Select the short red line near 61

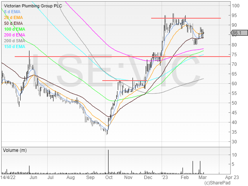pyautogui.click(x=125, y=81)
